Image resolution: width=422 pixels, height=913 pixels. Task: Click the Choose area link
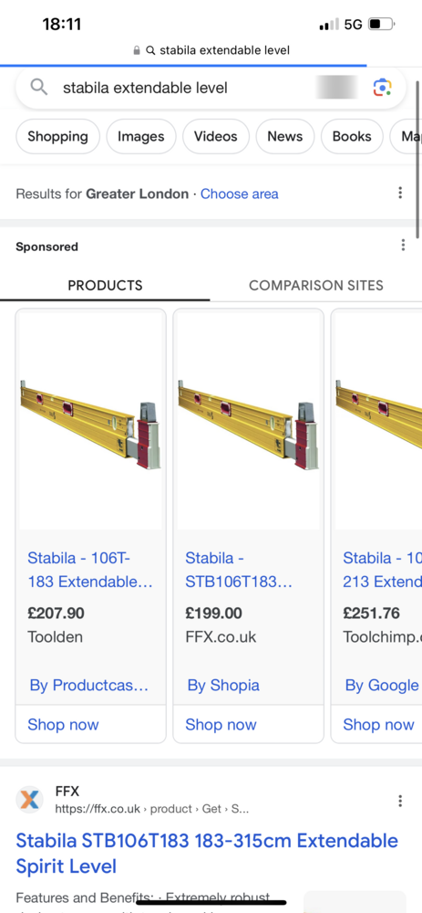(240, 194)
